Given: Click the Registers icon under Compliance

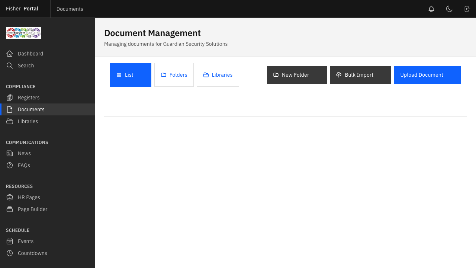Looking at the screenshot, I should (x=10, y=98).
